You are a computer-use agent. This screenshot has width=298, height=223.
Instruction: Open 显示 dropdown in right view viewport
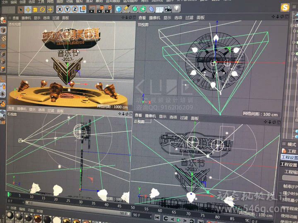tap(31, 110)
